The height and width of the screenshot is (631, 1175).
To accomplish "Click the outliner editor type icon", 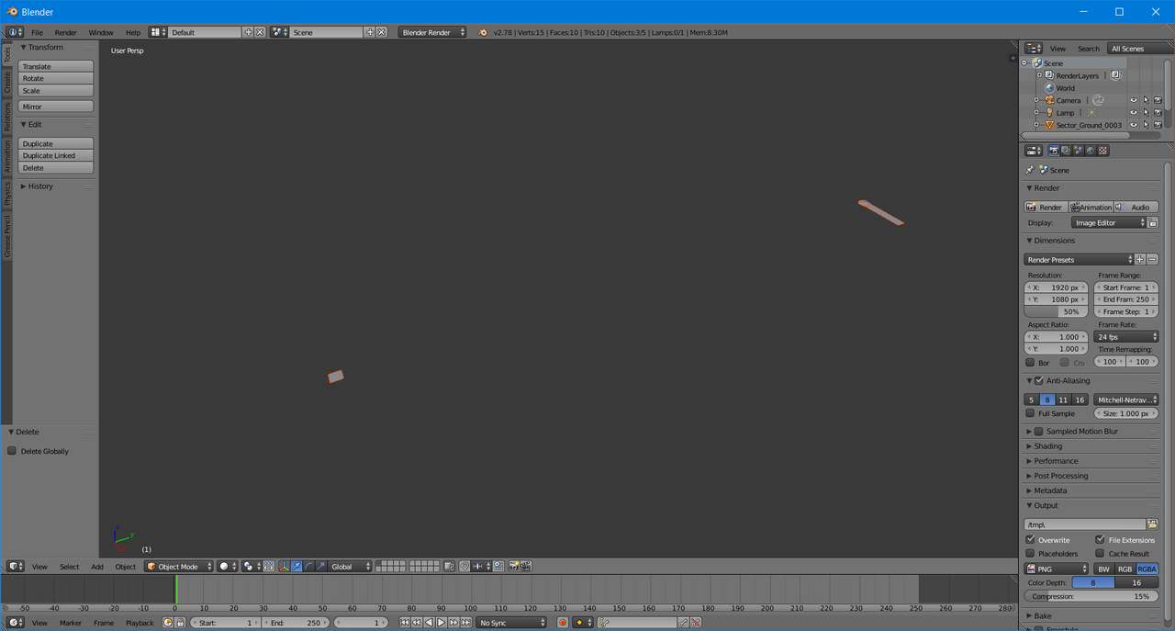I will click(1034, 49).
